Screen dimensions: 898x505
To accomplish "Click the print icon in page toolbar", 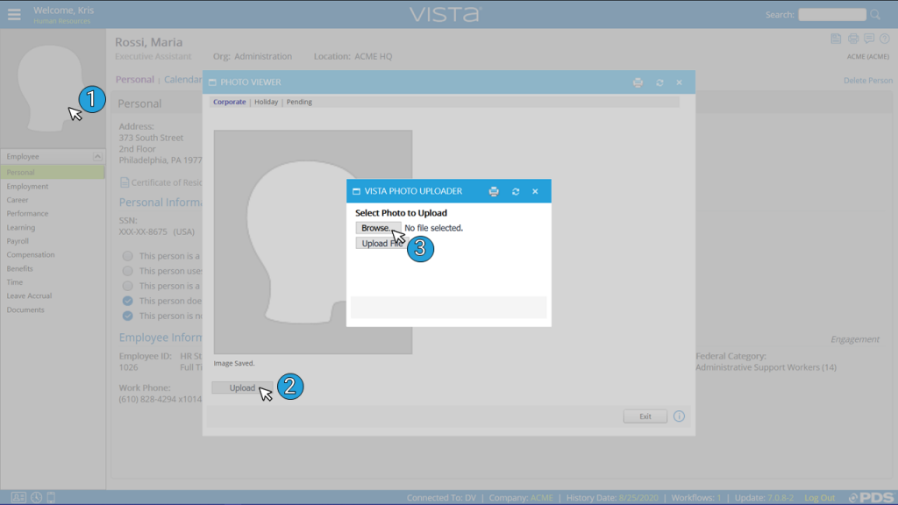I will (x=853, y=39).
